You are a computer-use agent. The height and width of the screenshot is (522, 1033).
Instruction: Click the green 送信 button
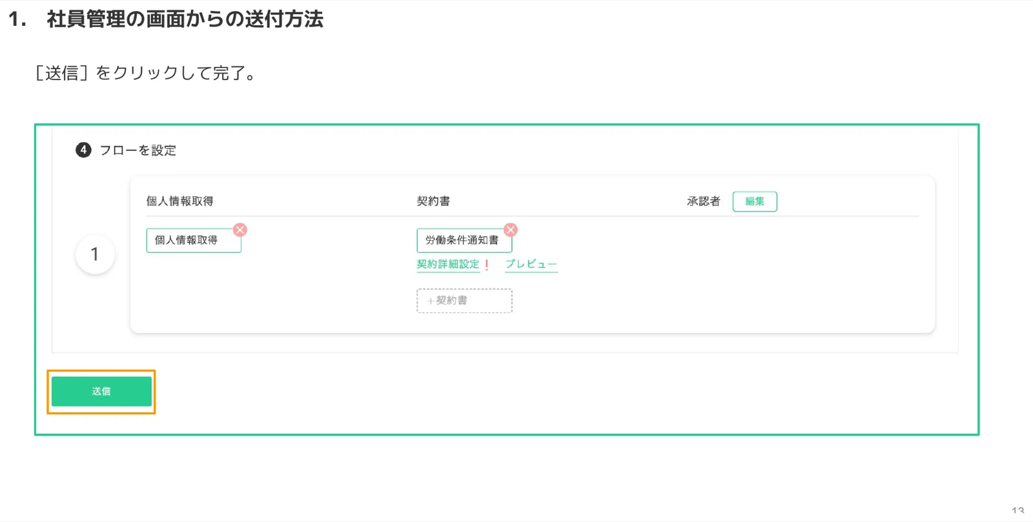[x=101, y=392]
